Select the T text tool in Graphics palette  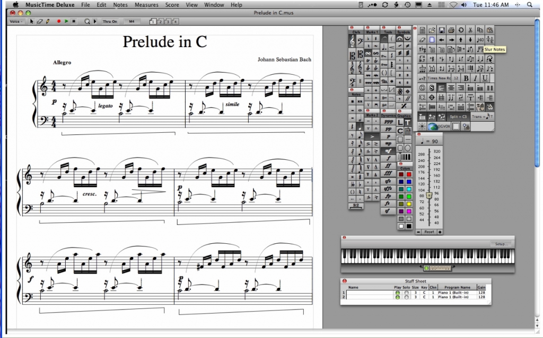pyautogui.click(x=407, y=122)
